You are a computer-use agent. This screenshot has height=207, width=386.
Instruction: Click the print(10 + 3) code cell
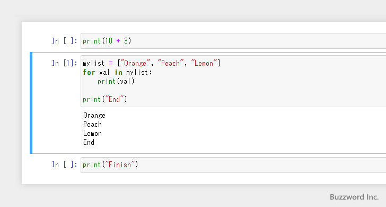pyautogui.click(x=233, y=41)
